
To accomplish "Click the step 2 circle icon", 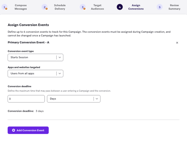I will click(44, 7).
